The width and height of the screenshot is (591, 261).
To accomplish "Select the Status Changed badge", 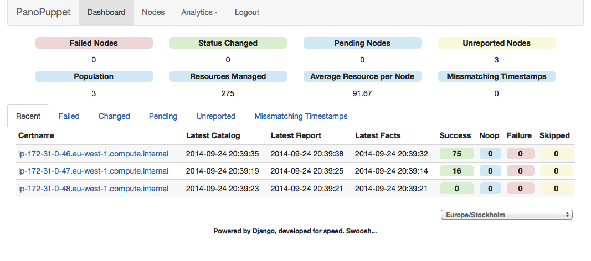I will [228, 43].
